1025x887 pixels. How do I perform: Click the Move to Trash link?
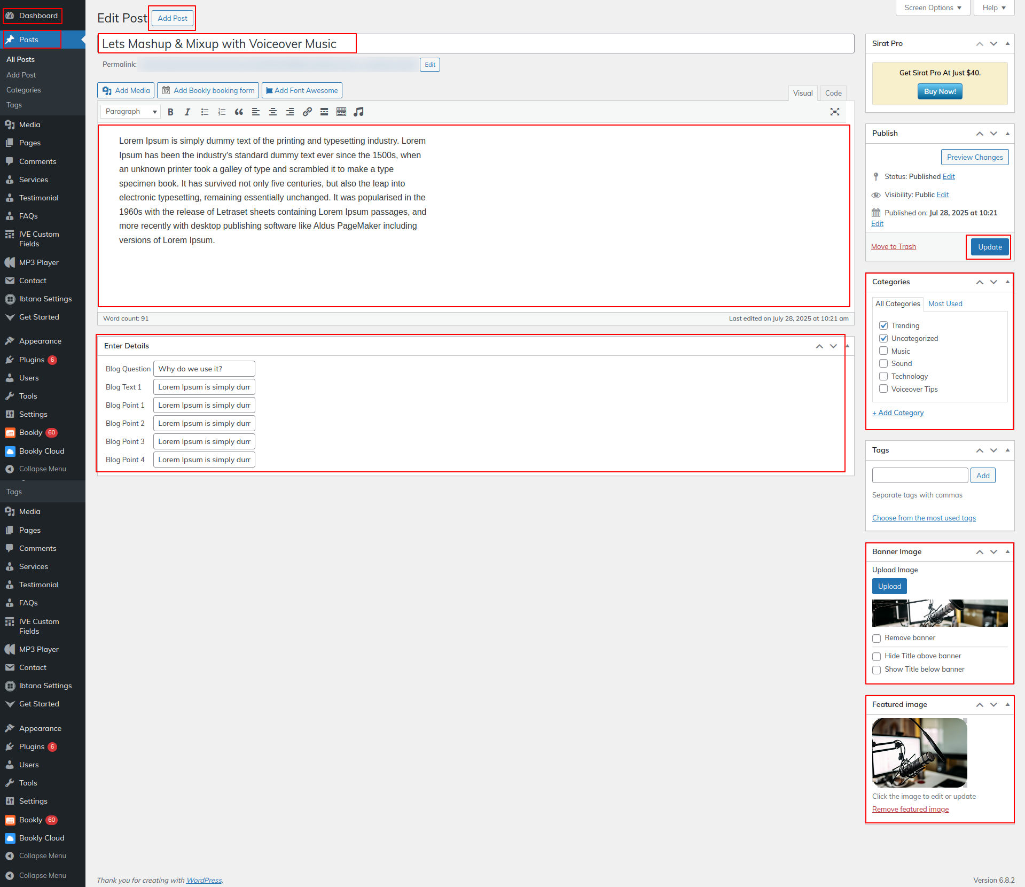pos(893,246)
